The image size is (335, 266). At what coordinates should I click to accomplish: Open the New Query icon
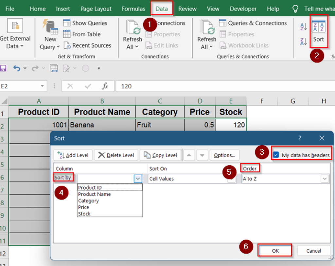coord(50,34)
